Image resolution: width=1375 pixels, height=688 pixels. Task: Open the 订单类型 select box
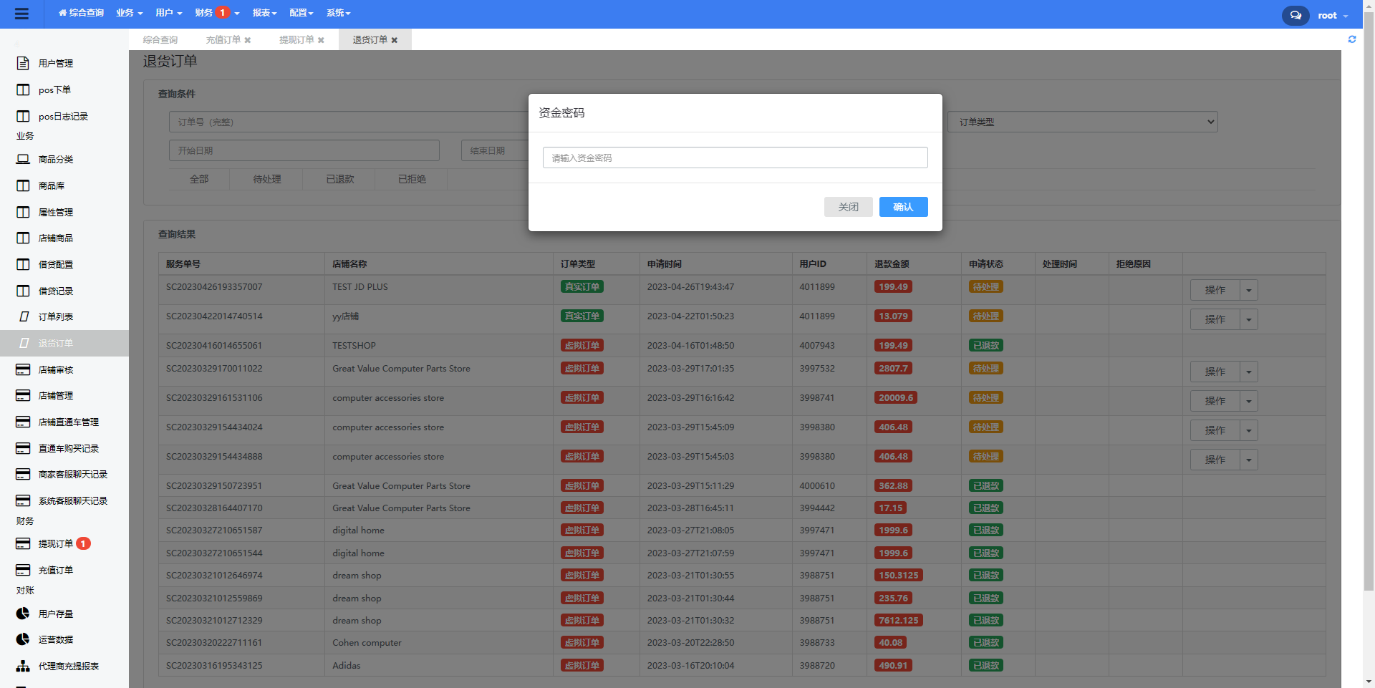pos(1083,122)
